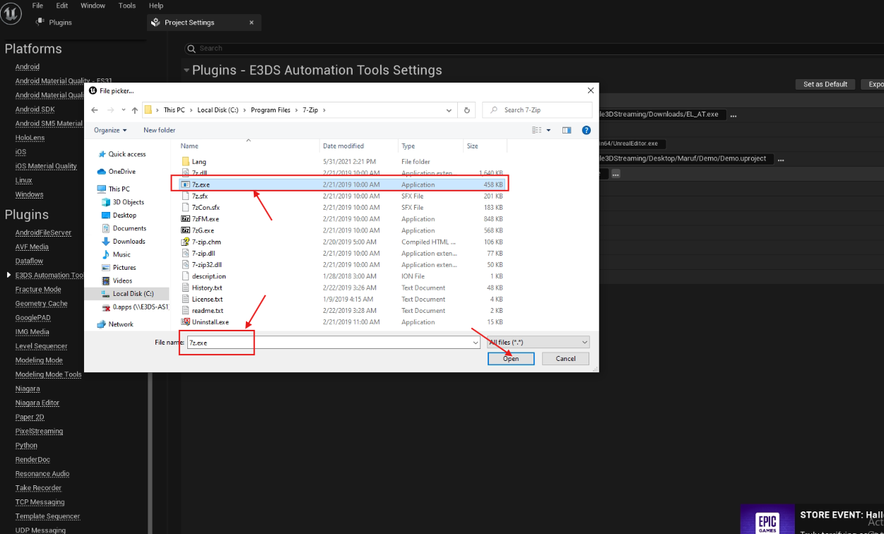Open the Lang folder

pyautogui.click(x=199, y=162)
